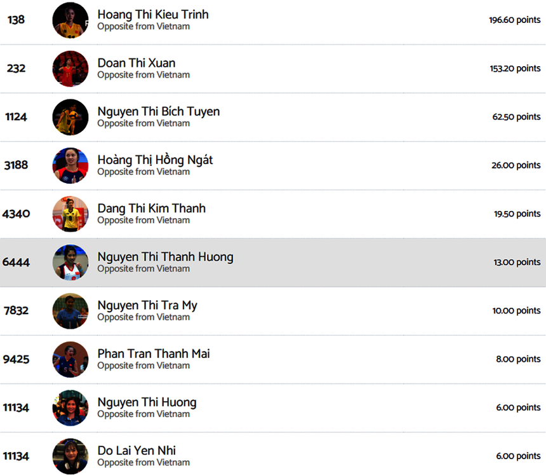Click the Do Lai Yen Nhi name
The image size is (546, 475).
pos(136,451)
